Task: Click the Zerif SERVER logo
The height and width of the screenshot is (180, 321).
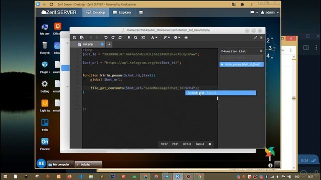Action: (x=59, y=12)
